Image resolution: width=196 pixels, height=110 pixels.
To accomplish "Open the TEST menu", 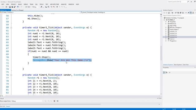I will [47, 4].
